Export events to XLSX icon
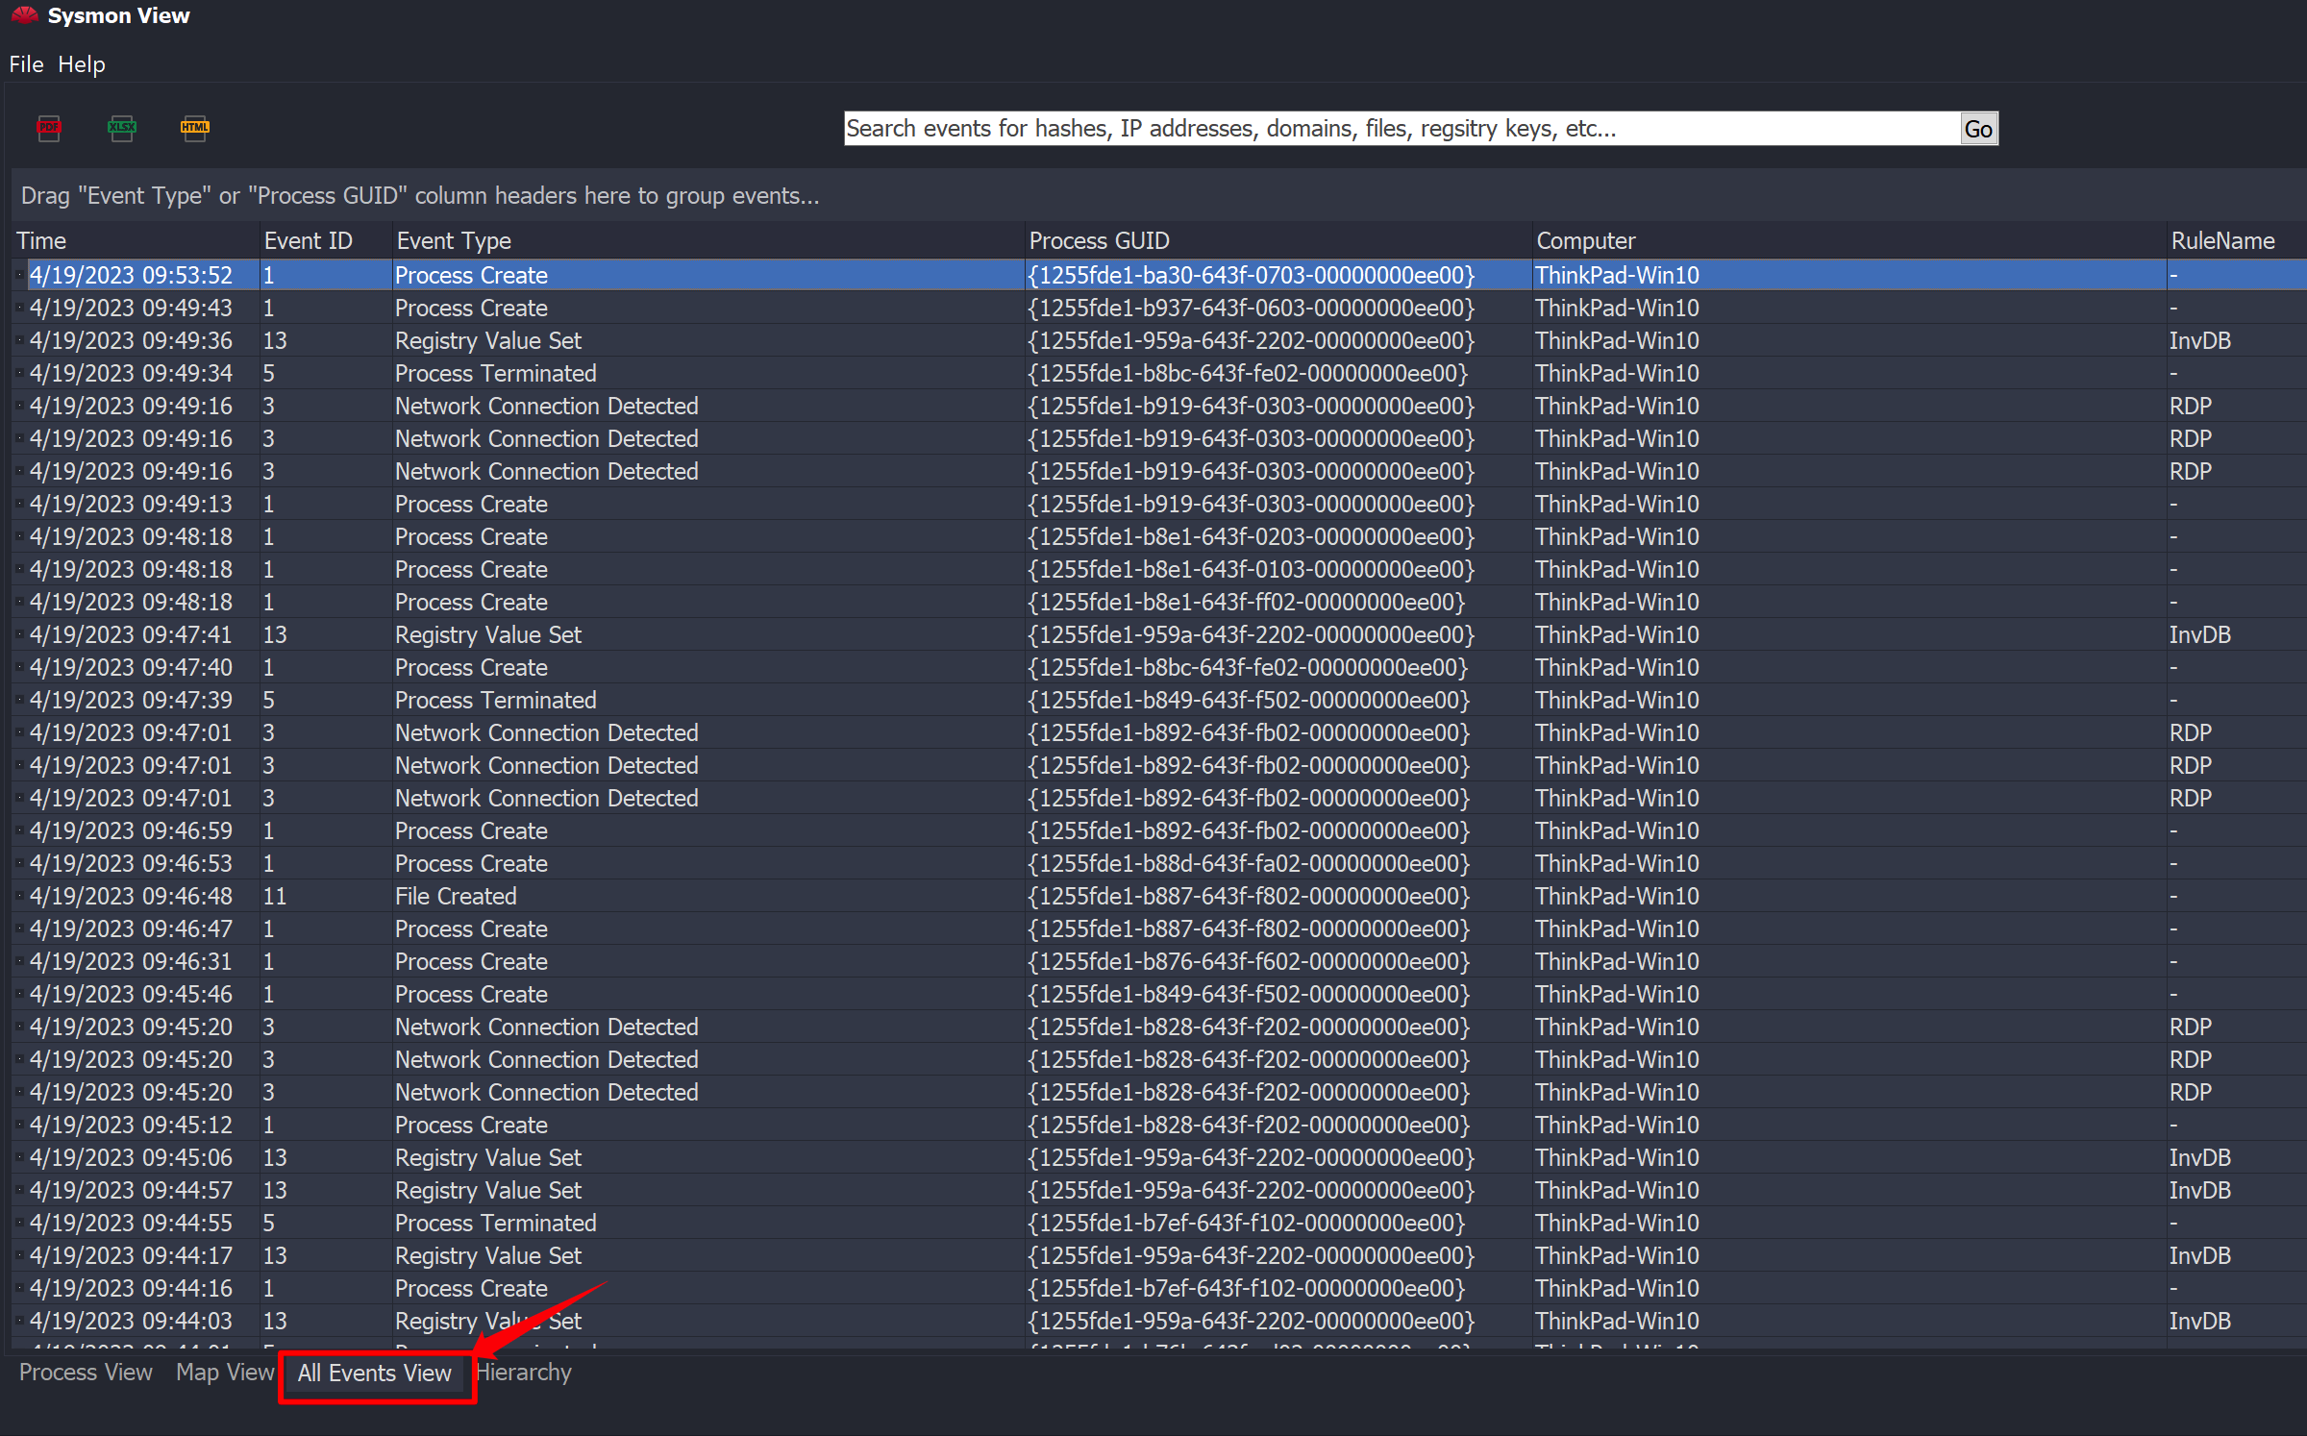The image size is (2307, 1436). pos(122,128)
